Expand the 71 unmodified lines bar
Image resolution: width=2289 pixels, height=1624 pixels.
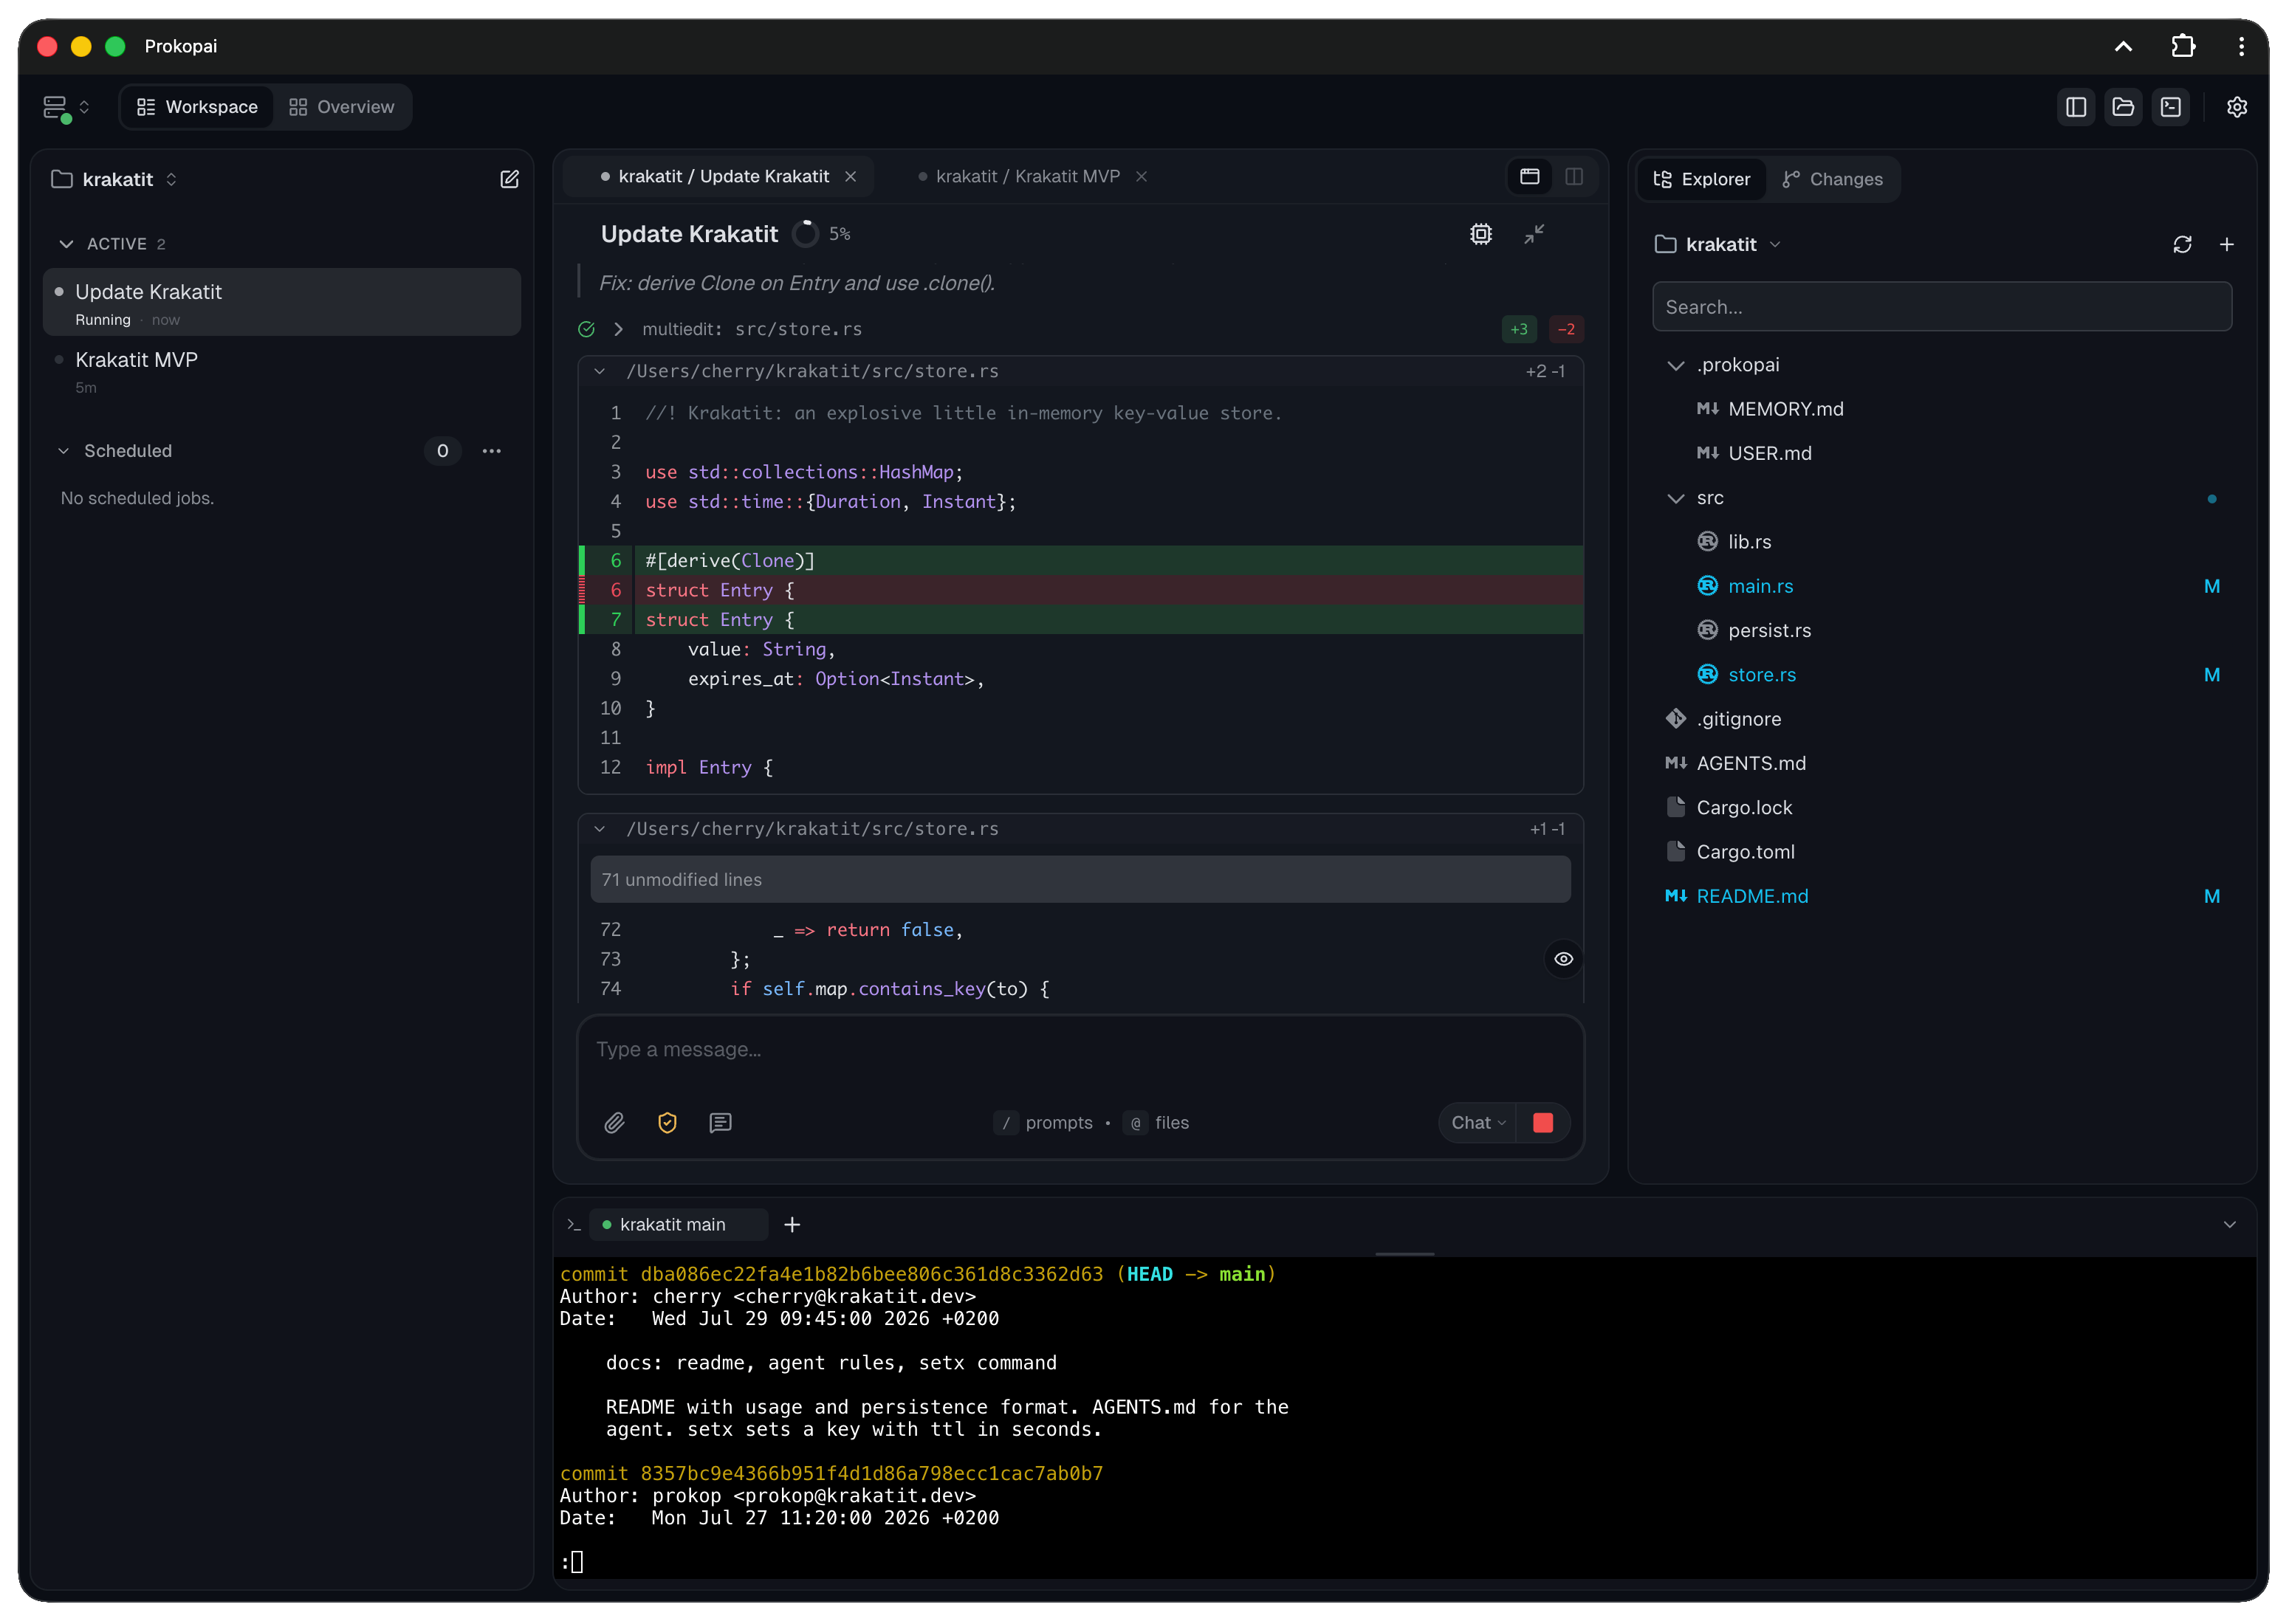1080,879
